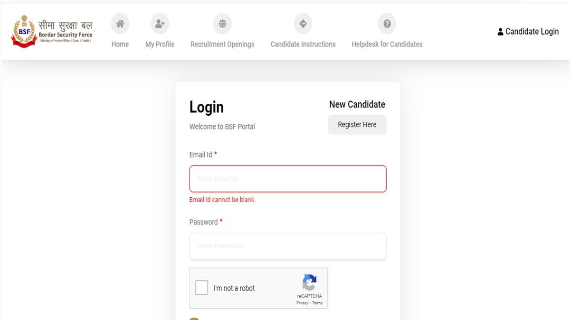The width and height of the screenshot is (570, 320).
Task: Focus the Enter Password field
Action: point(287,246)
